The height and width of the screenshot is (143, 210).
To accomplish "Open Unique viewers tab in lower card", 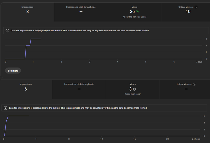I will click(x=185, y=89).
